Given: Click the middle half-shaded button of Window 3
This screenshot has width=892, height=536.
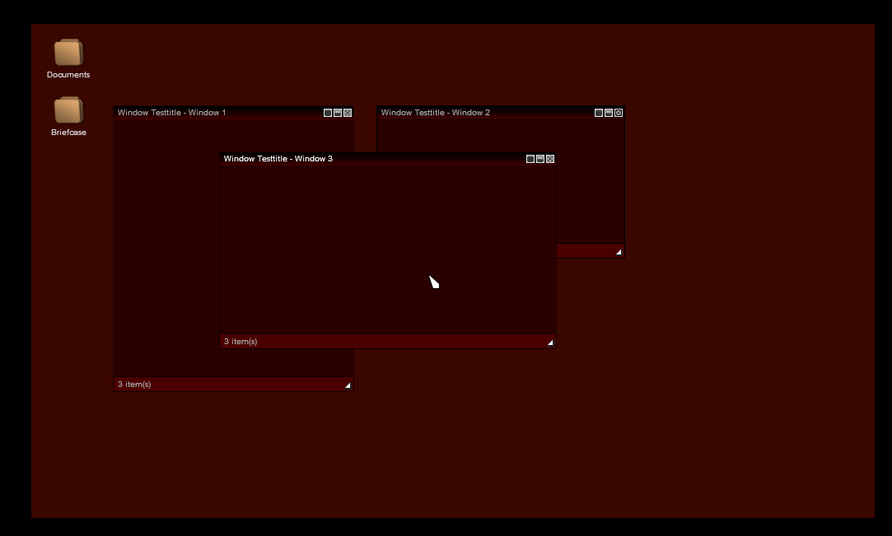Looking at the screenshot, I should point(540,159).
